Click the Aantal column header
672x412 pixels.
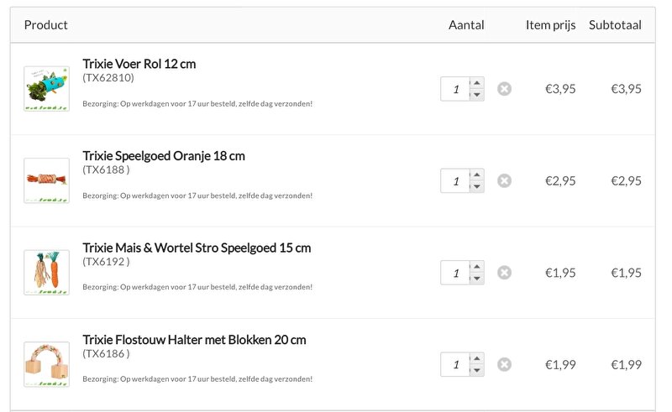(466, 25)
